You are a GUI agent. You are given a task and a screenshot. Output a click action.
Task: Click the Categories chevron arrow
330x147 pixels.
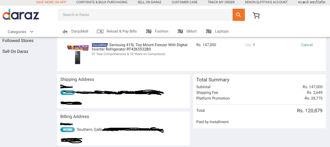[x=32, y=32]
